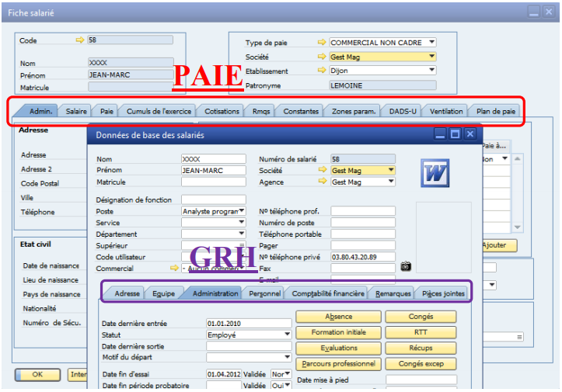Click the Prénom field in Données de base
The image size is (562, 392).
(214, 170)
